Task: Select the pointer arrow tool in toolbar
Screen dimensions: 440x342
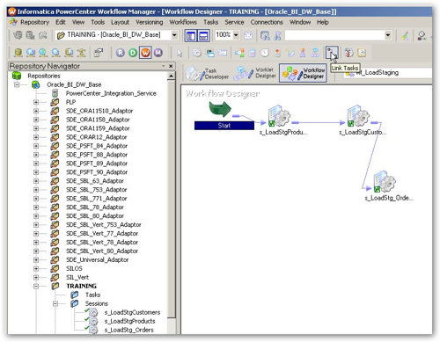Action: point(180,53)
